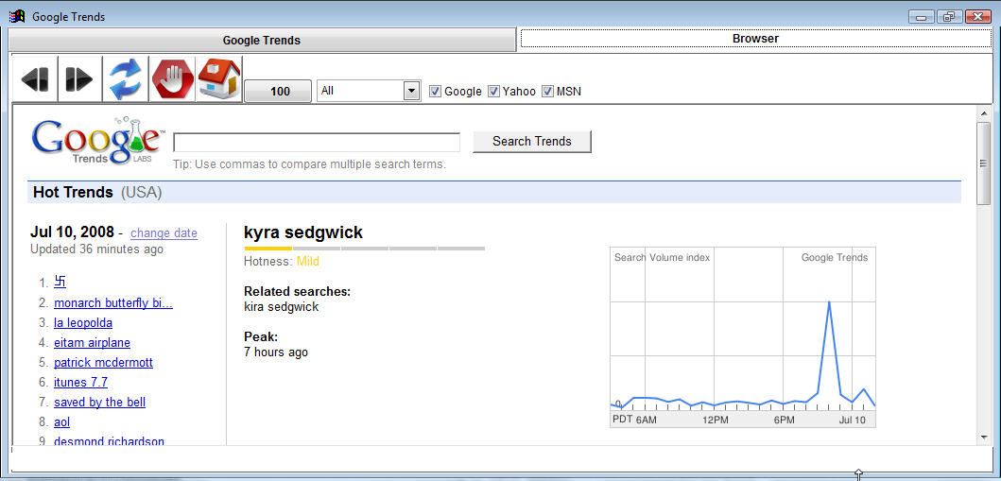
Task: Click the forward navigation arrow icon
Action: (79, 79)
